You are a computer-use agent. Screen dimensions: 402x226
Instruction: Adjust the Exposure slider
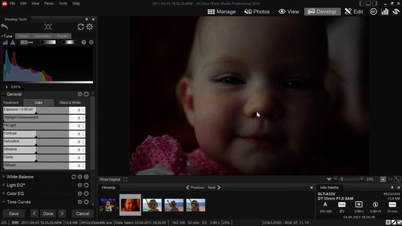[x=36, y=110]
